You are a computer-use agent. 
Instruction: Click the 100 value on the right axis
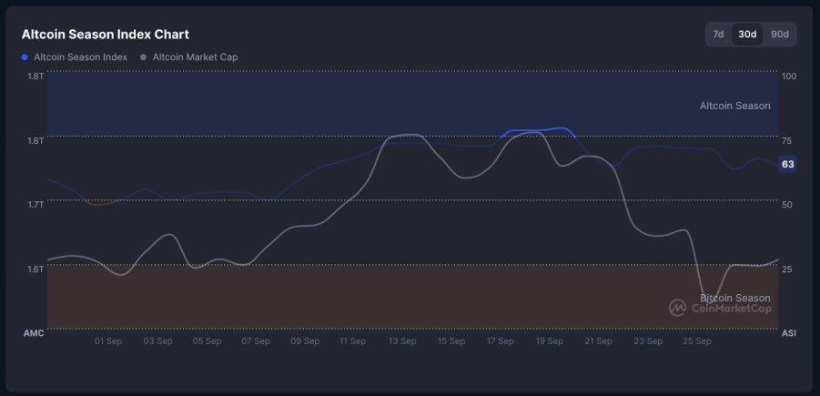[789, 76]
